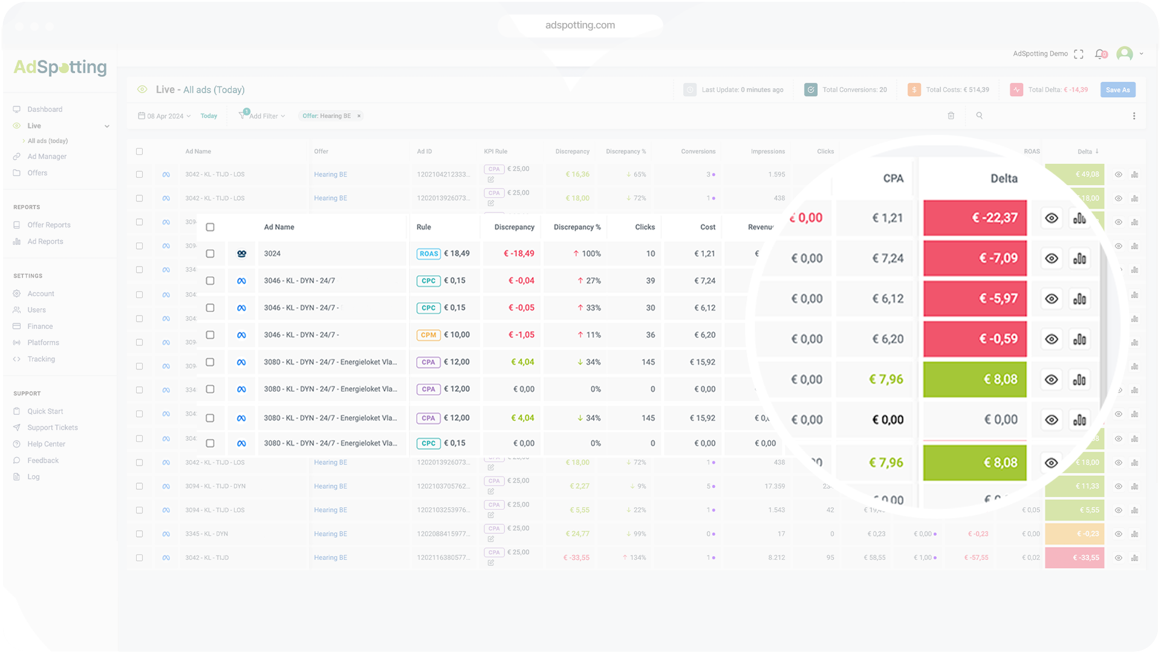
Task: Click the red €-22,37 delta cell
Action: point(975,218)
